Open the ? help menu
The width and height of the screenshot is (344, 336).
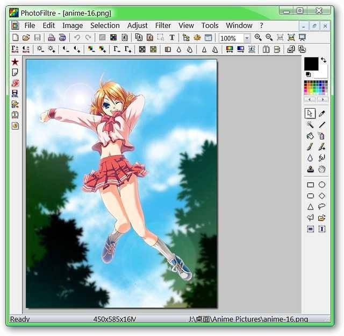[261, 25]
